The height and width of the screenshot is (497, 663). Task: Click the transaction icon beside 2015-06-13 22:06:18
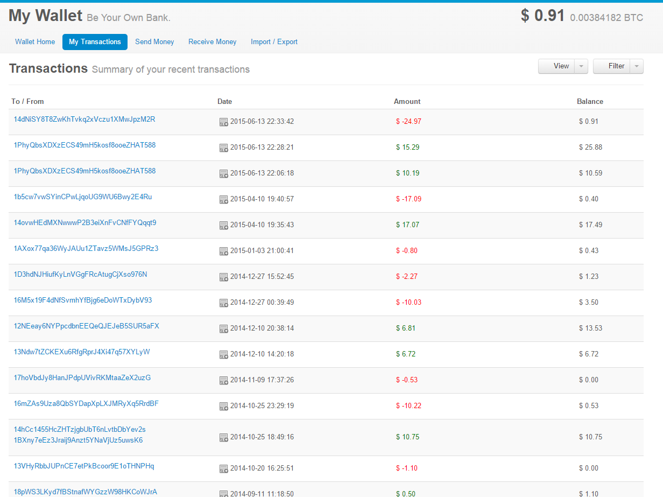[x=223, y=174]
